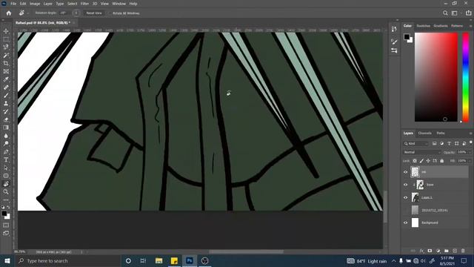This screenshot has height=267, width=474.
Task: Toggle lock transparent pixels button
Action: point(415,161)
